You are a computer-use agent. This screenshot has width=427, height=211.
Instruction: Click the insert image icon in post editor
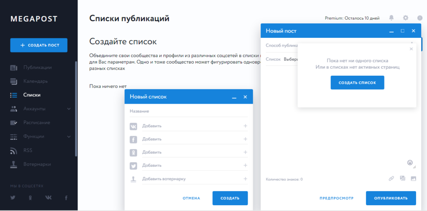coord(414,179)
